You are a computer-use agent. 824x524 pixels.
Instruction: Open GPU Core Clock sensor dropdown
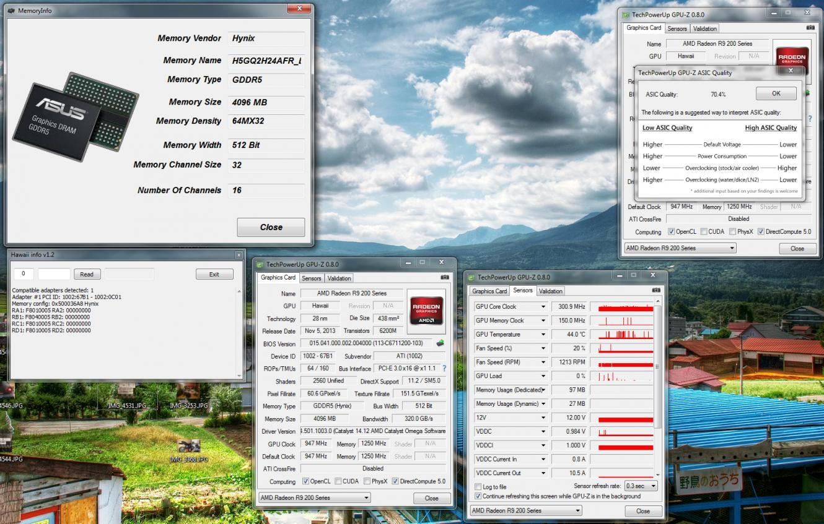point(543,307)
